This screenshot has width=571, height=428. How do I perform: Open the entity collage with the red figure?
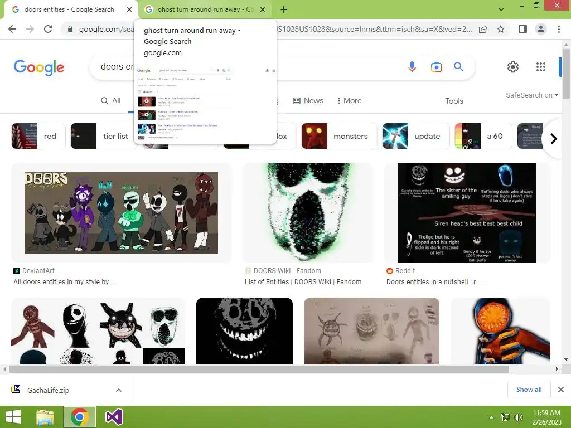click(98, 331)
